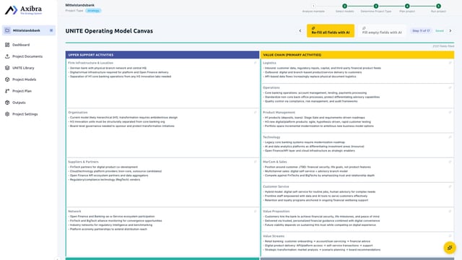Click the UNITE Library stack icon

pos(7,68)
